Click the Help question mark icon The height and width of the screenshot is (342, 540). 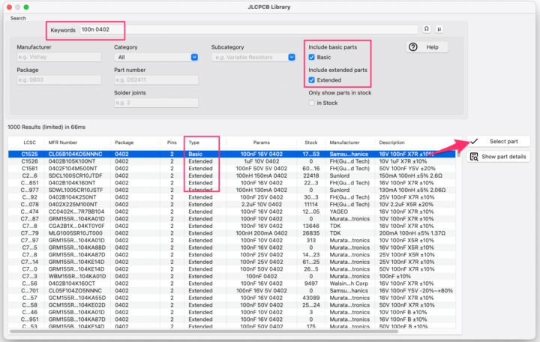click(413, 47)
